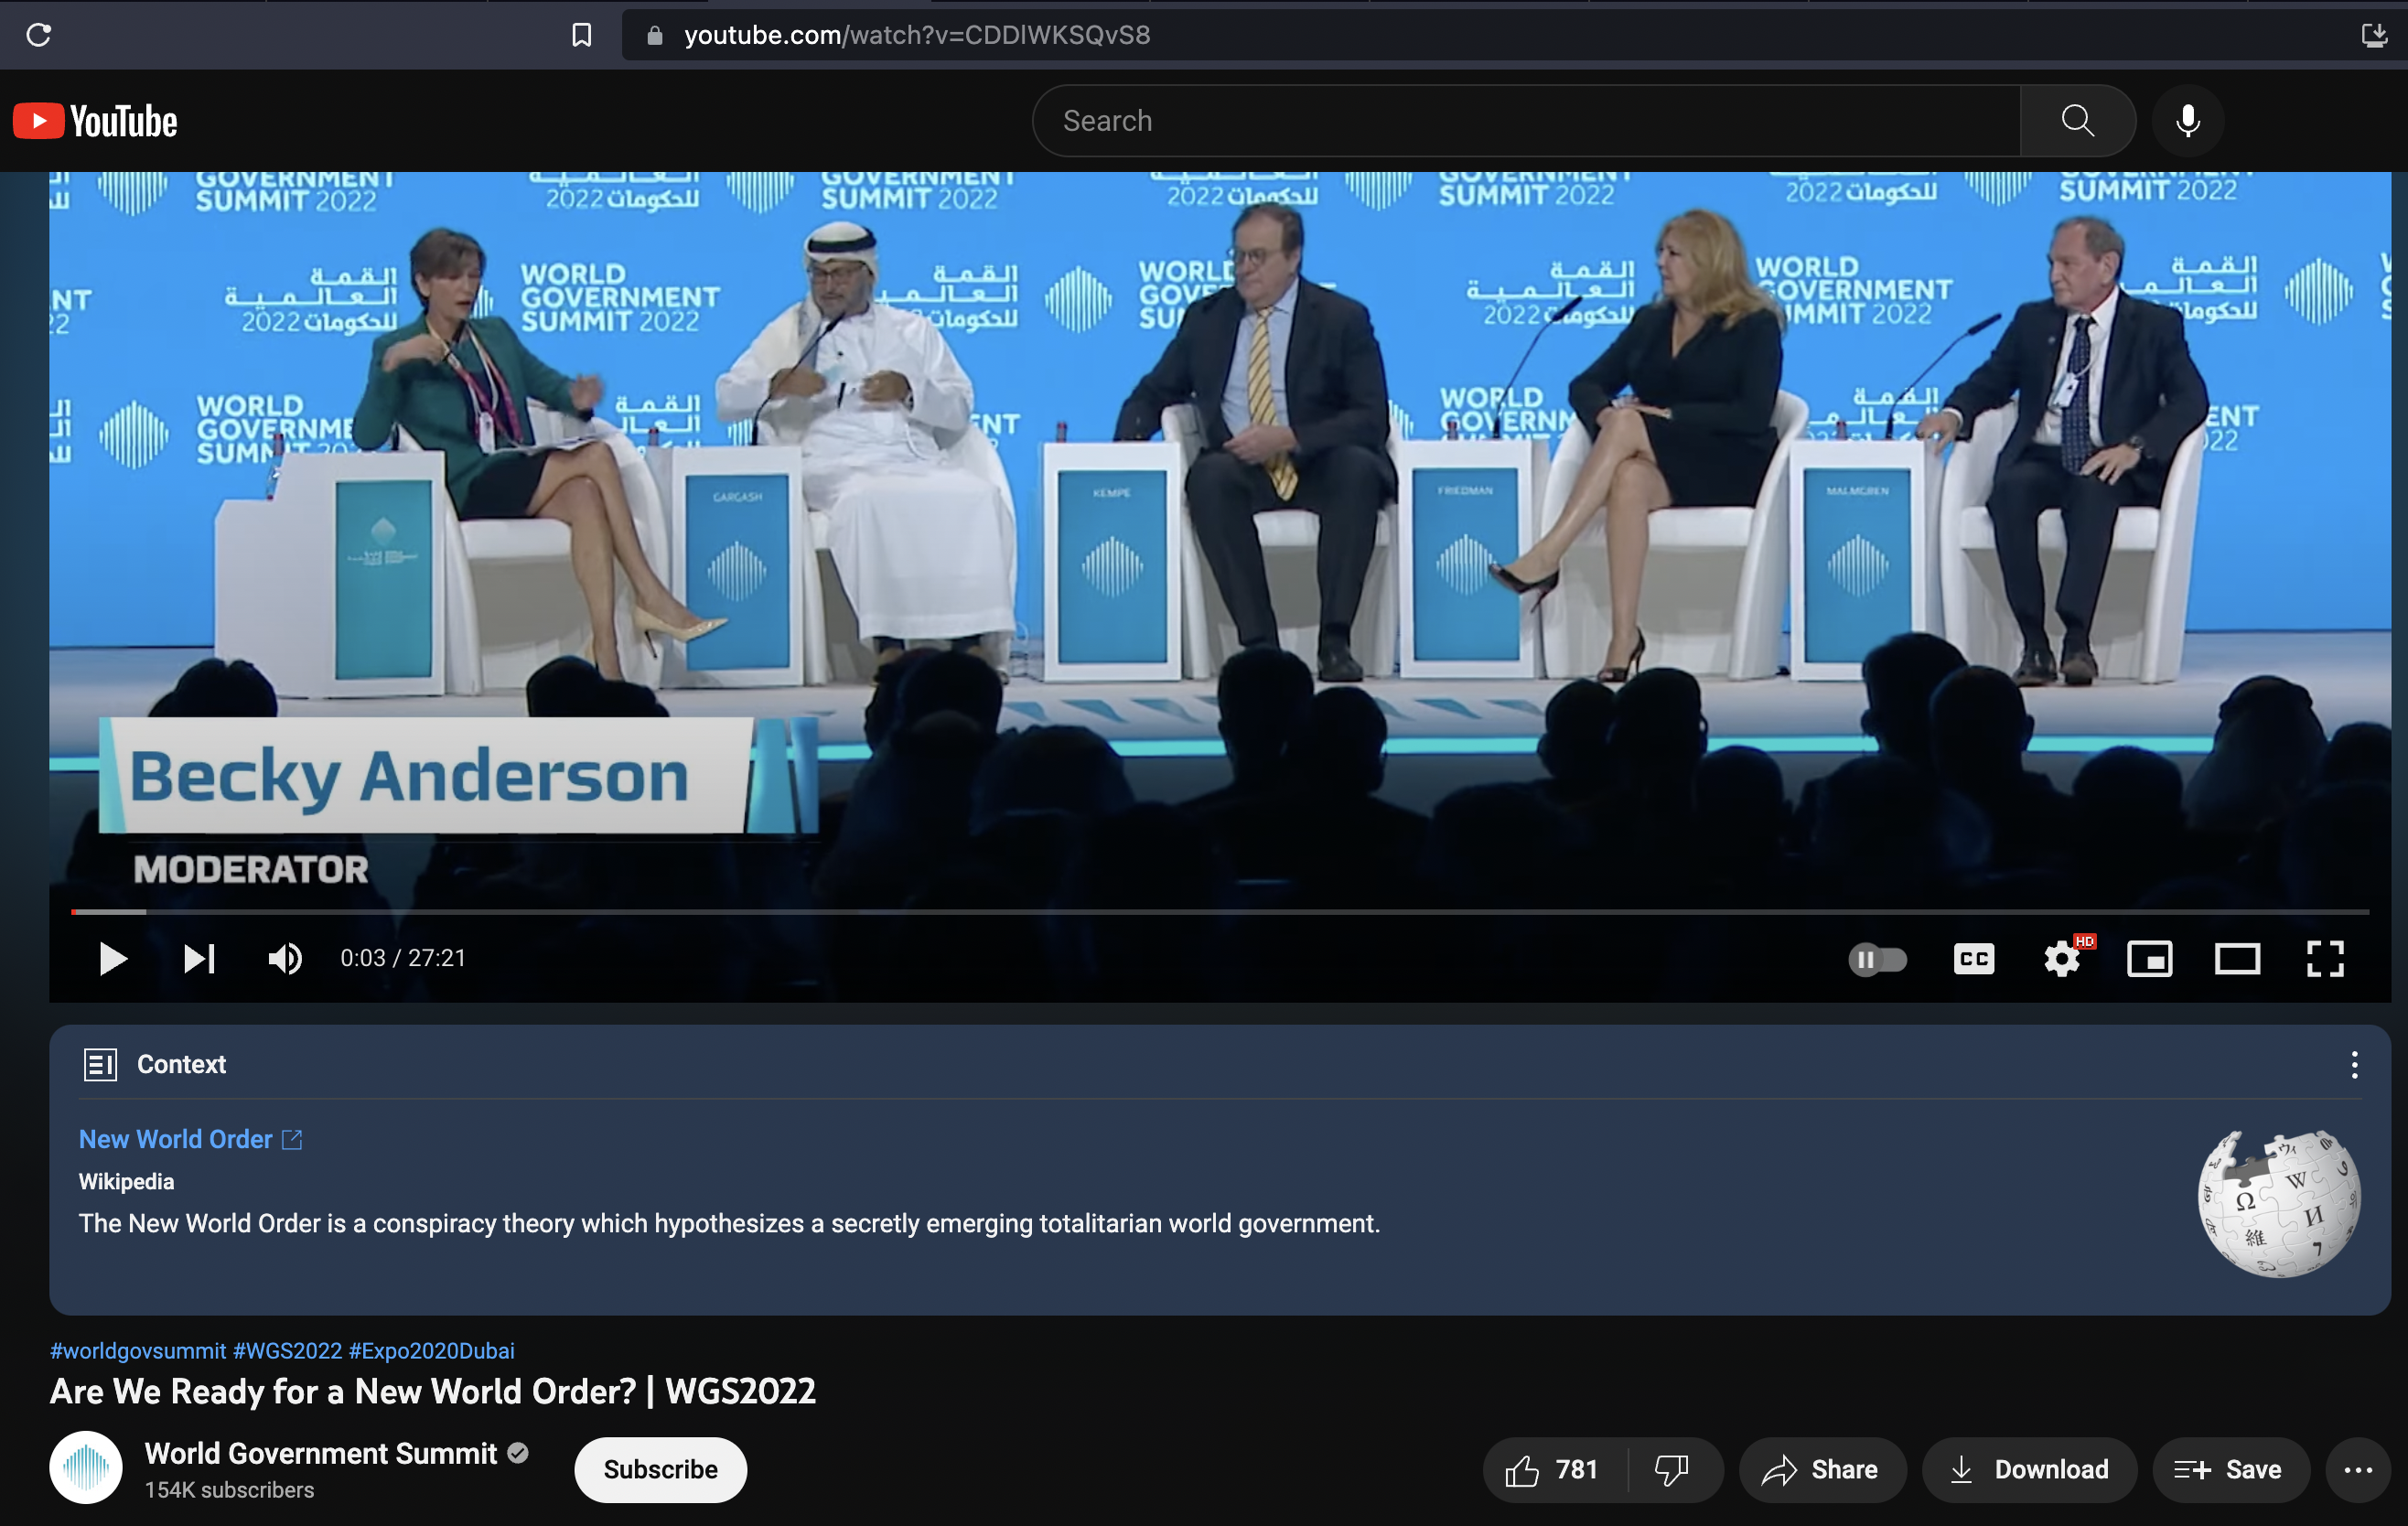Open the World Government Summit channel avatar
Screen dimensions: 2408x1526
tap(86, 1468)
